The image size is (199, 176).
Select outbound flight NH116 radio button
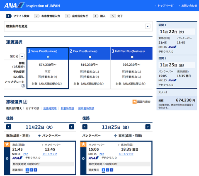[x=7, y=159]
